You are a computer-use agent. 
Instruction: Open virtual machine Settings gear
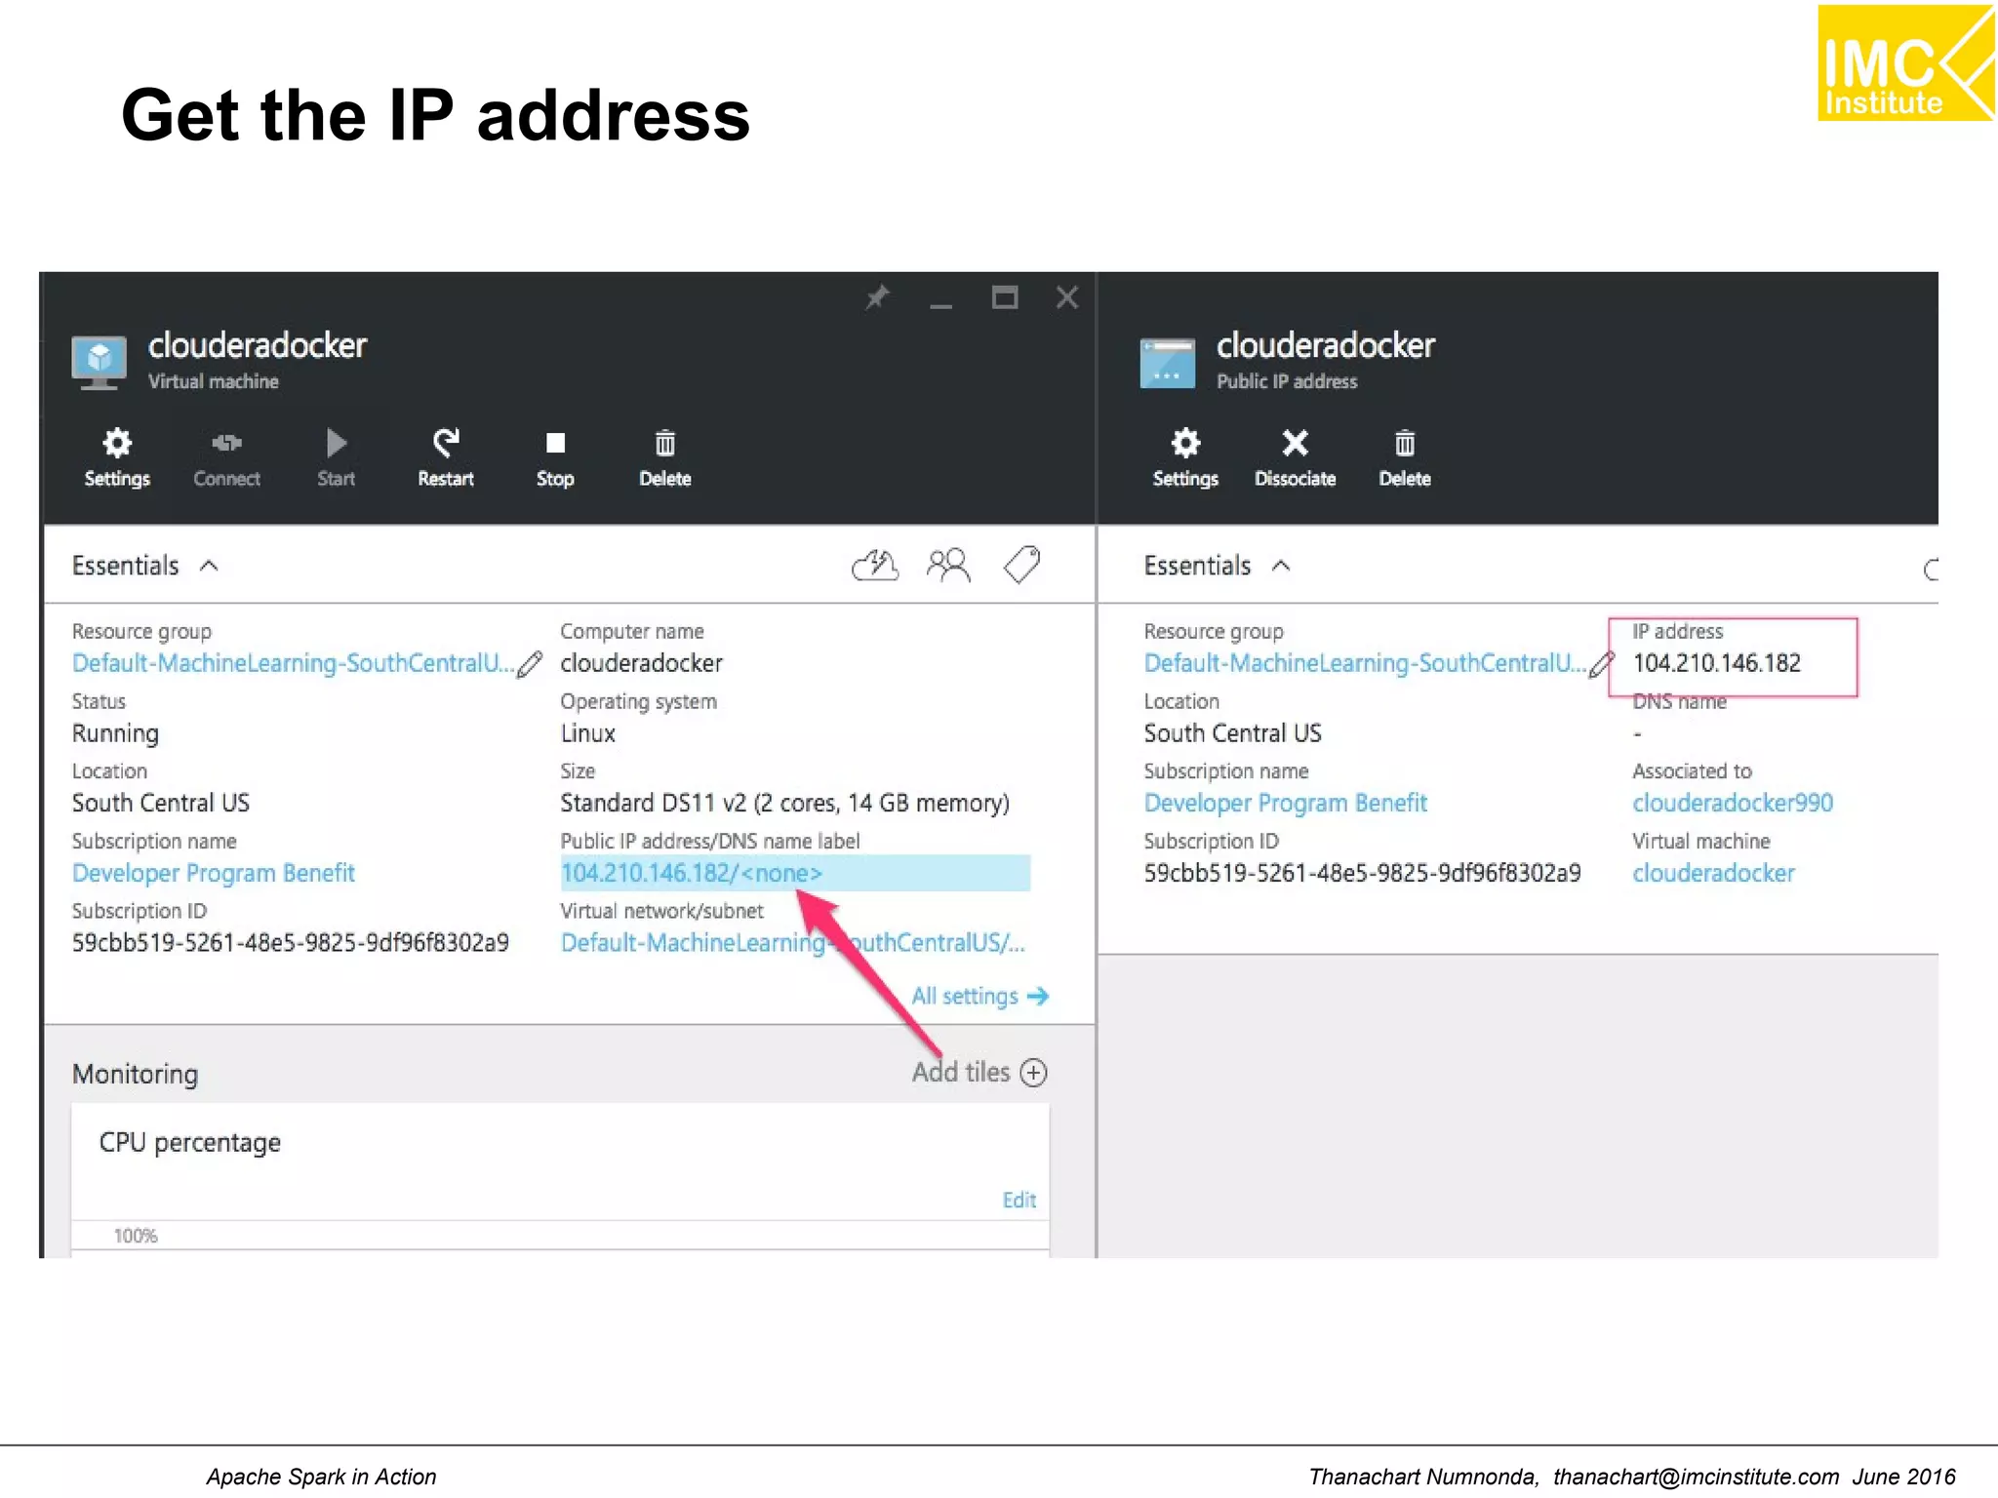click(x=117, y=445)
